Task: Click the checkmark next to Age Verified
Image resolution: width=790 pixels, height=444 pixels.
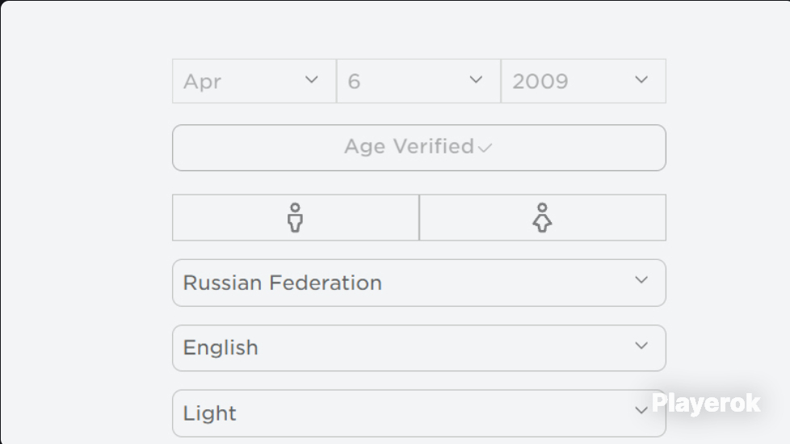Action: [485, 148]
